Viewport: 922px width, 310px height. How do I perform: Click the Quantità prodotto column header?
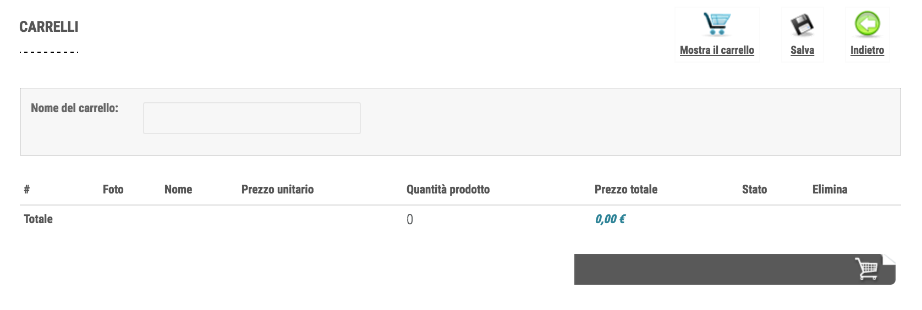coord(448,190)
